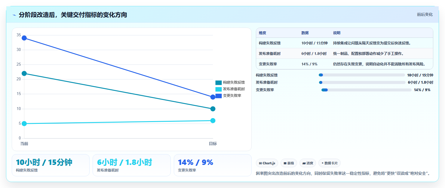Click the 变更失败率 legend text
Screen dimensions: 445x188
[232, 96]
